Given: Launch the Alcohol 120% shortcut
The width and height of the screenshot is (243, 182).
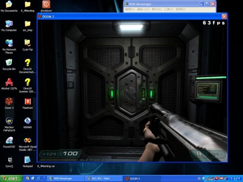Looking at the screenshot, I should tap(9, 84).
